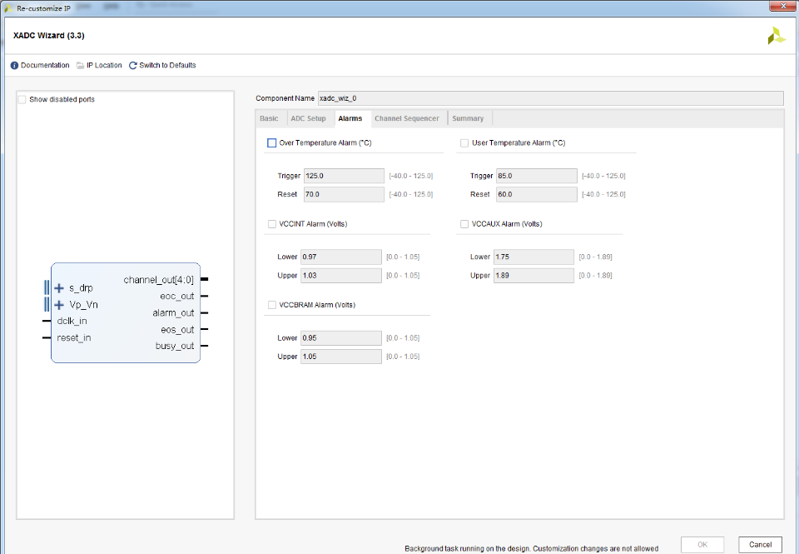Click VCCINT Lower field 0.97
Screen dimensions: 799x554
pos(341,257)
